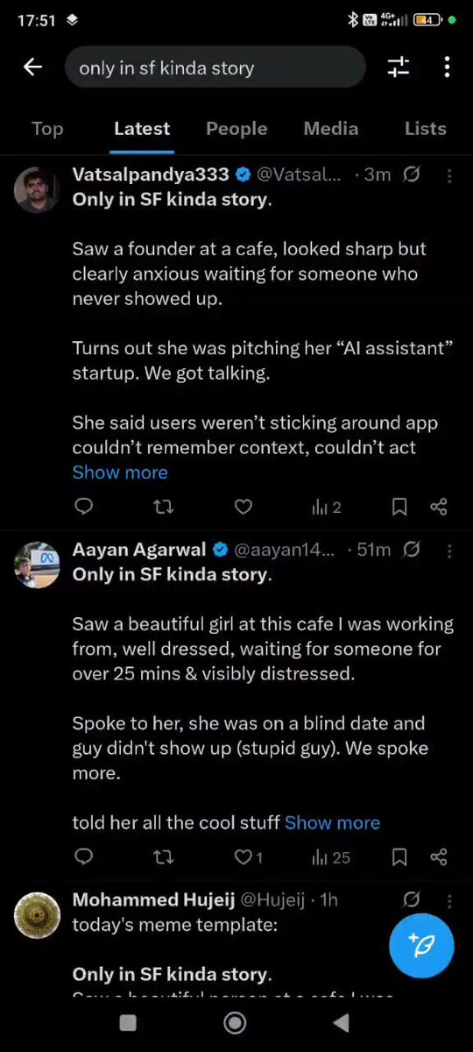Like Vatsalpandya333's tweet
Screen dimensions: 473x1052
click(x=244, y=507)
